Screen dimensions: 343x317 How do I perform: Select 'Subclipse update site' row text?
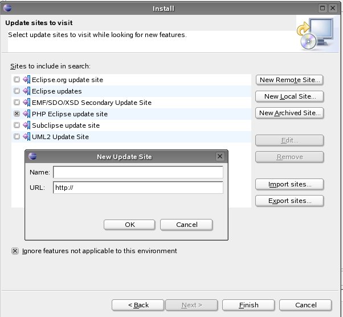pos(66,125)
